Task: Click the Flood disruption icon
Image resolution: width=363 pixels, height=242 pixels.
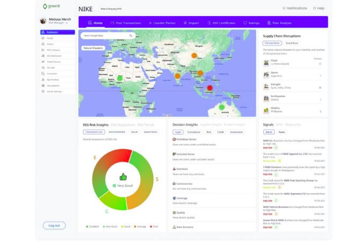Action: pyautogui.click(x=266, y=63)
